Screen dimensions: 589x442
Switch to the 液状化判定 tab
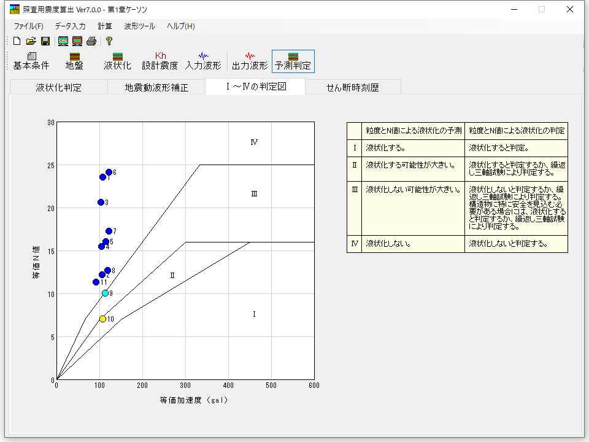coord(59,88)
